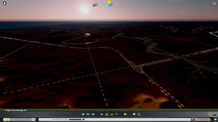Open the search magnifier tool
Viewport: 218px width, 122px height.
[139, 114]
